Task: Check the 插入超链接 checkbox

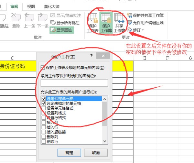Action: (x=44, y=132)
